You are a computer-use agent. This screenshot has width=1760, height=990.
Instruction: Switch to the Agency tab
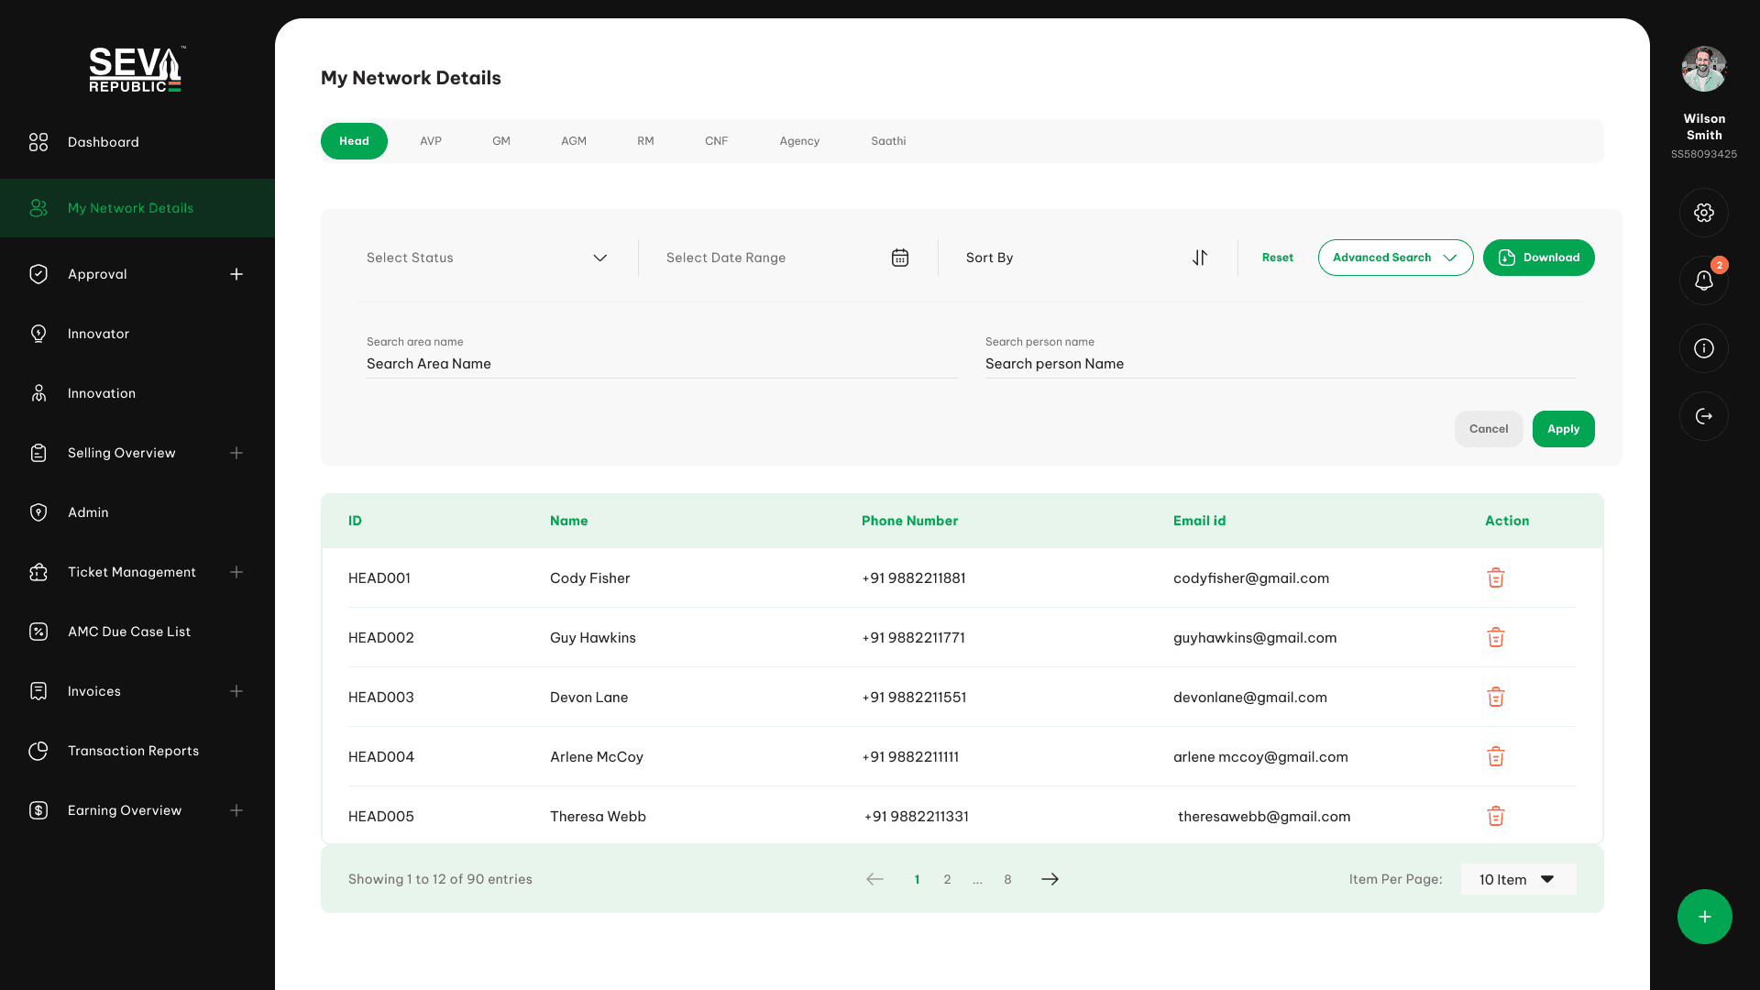pos(799,141)
